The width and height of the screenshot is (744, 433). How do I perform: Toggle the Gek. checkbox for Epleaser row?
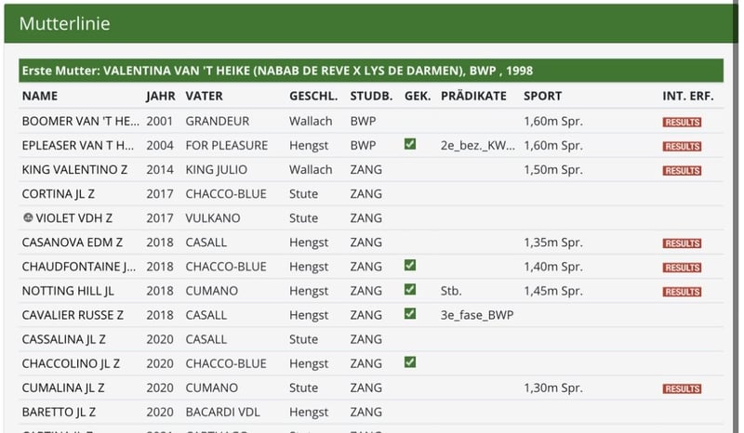point(410,144)
